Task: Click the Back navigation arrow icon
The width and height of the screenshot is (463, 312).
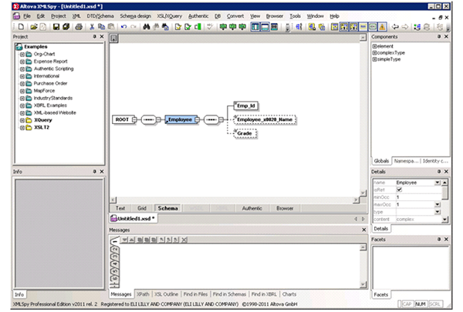Action: [x=395, y=27]
